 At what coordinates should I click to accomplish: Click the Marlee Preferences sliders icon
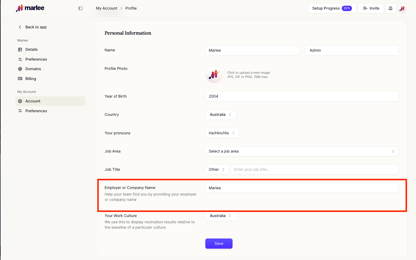coord(20,59)
